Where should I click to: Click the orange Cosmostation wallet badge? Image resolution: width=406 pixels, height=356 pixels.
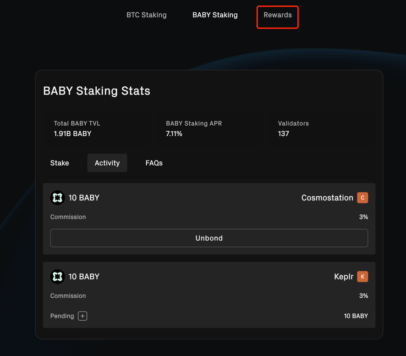(362, 197)
